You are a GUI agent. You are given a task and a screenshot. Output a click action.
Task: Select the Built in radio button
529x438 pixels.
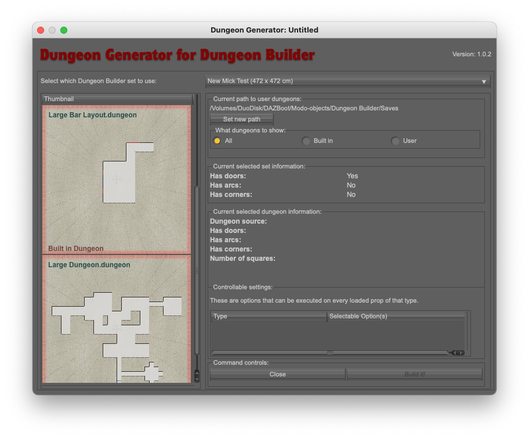click(306, 141)
